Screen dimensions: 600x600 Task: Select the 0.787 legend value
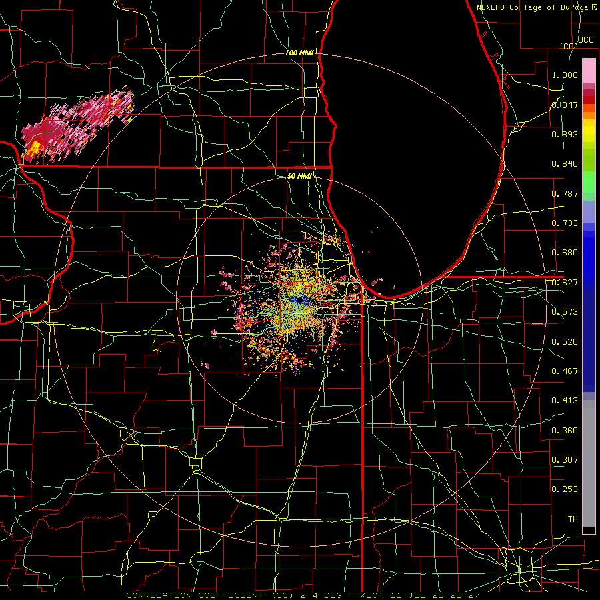(565, 193)
